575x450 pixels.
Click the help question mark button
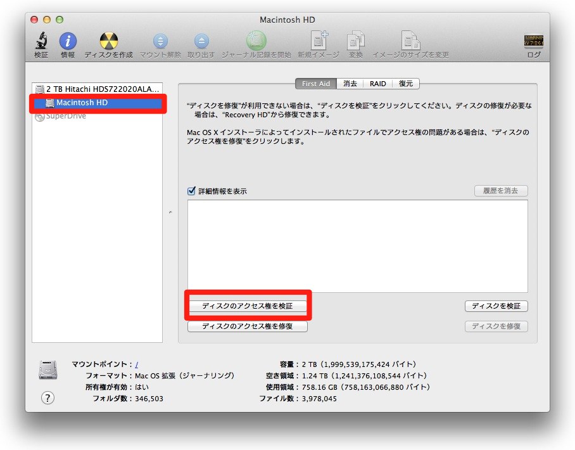click(47, 398)
